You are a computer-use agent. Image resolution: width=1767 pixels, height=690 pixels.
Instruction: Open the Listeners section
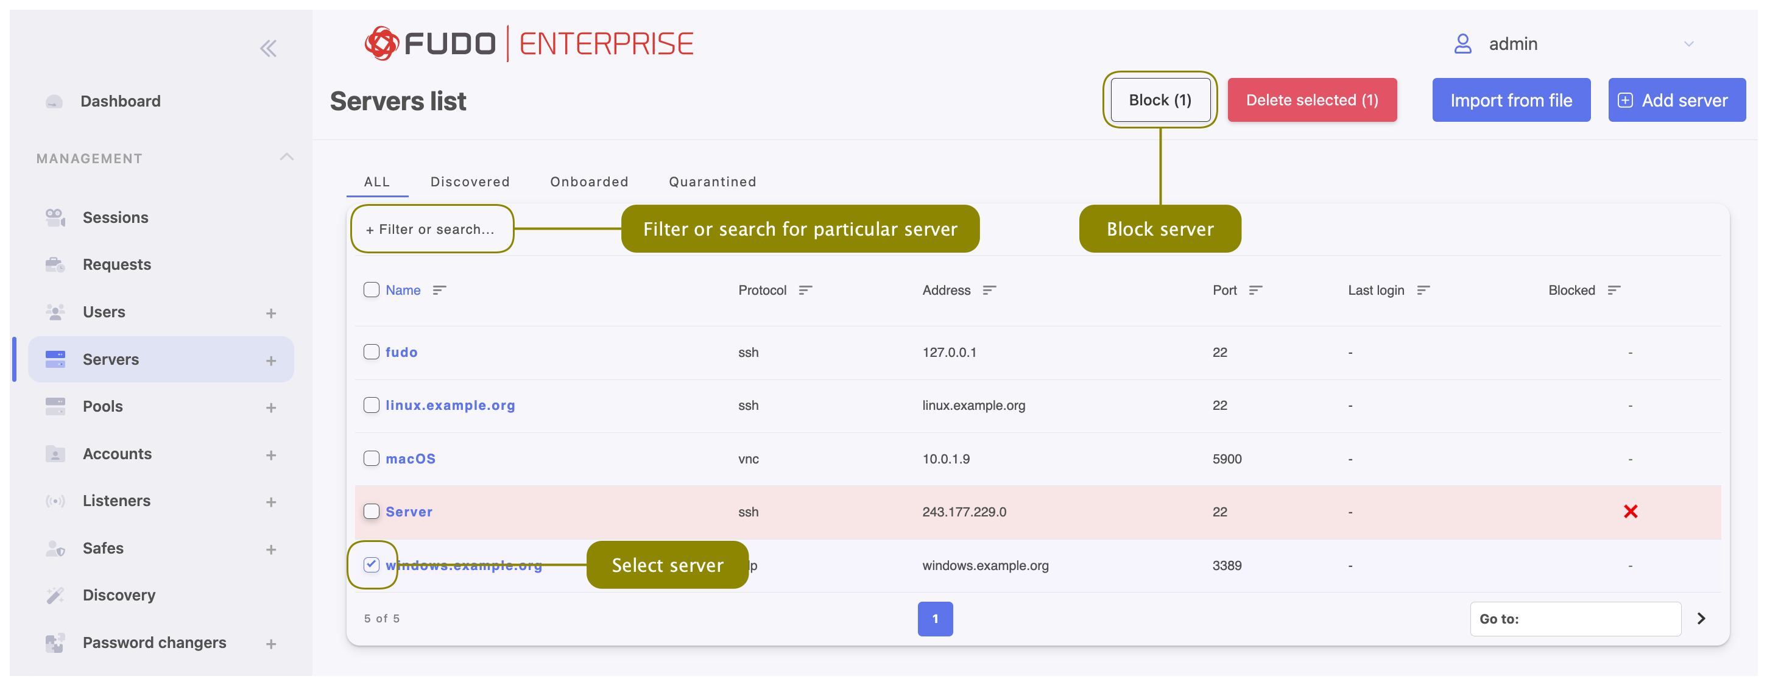click(x=116, y=500)
